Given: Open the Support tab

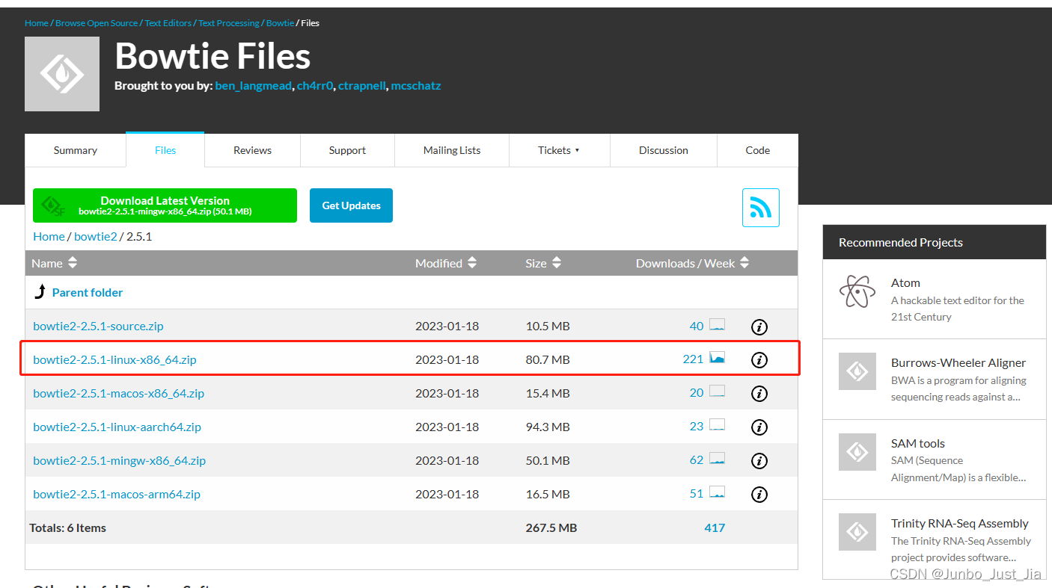Looking at the screenshot, I should pos(347,150).
